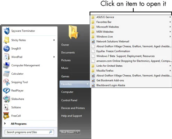
Task: Launch RealPlayer icon
Action: tap(6, 91)
